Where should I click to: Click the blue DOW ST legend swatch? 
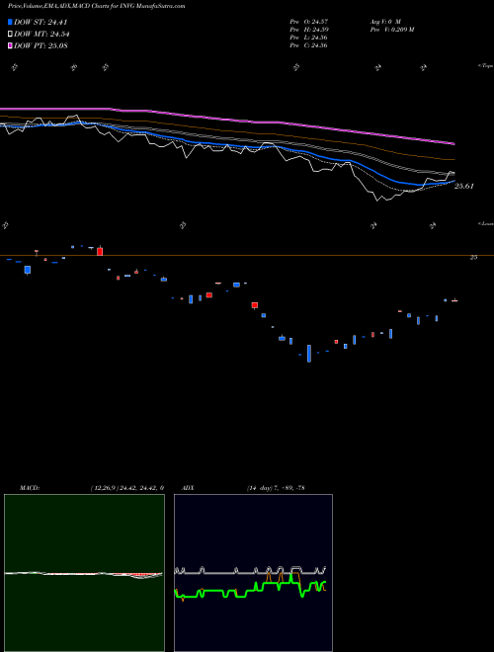pos(10,22)
